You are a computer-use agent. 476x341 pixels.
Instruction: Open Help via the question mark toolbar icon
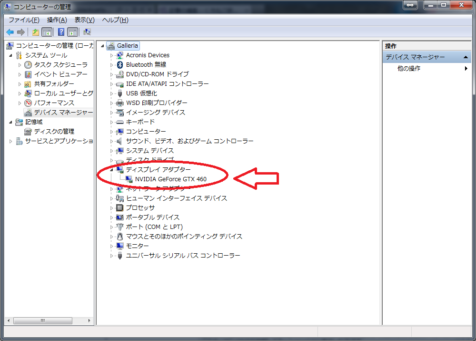(x=61, y=32)
